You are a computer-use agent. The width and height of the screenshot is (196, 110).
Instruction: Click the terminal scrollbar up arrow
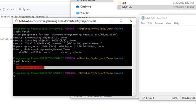[x=134, y=26]
